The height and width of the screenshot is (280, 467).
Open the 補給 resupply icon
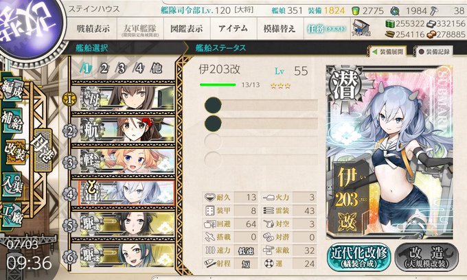12,121
